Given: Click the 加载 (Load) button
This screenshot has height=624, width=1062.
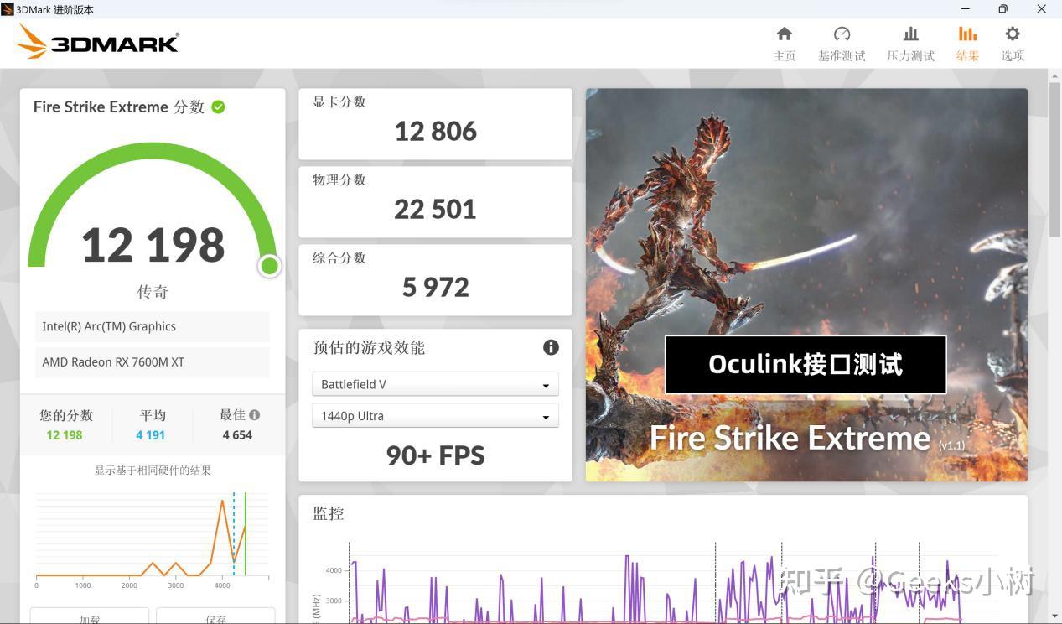Looking at the screenshot, I should (90, 616).
